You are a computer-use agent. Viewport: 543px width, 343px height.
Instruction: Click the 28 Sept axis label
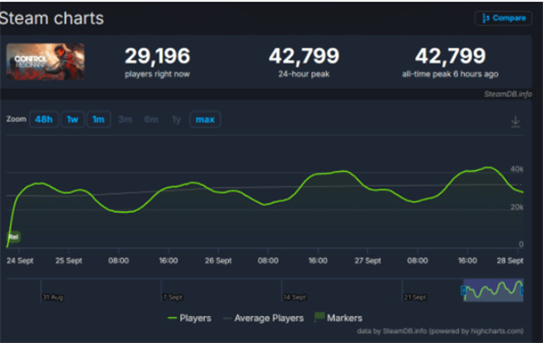510,261
